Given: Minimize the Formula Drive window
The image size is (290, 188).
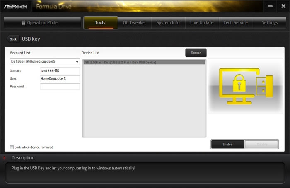Looking at the screenshot, I should 270,6.
